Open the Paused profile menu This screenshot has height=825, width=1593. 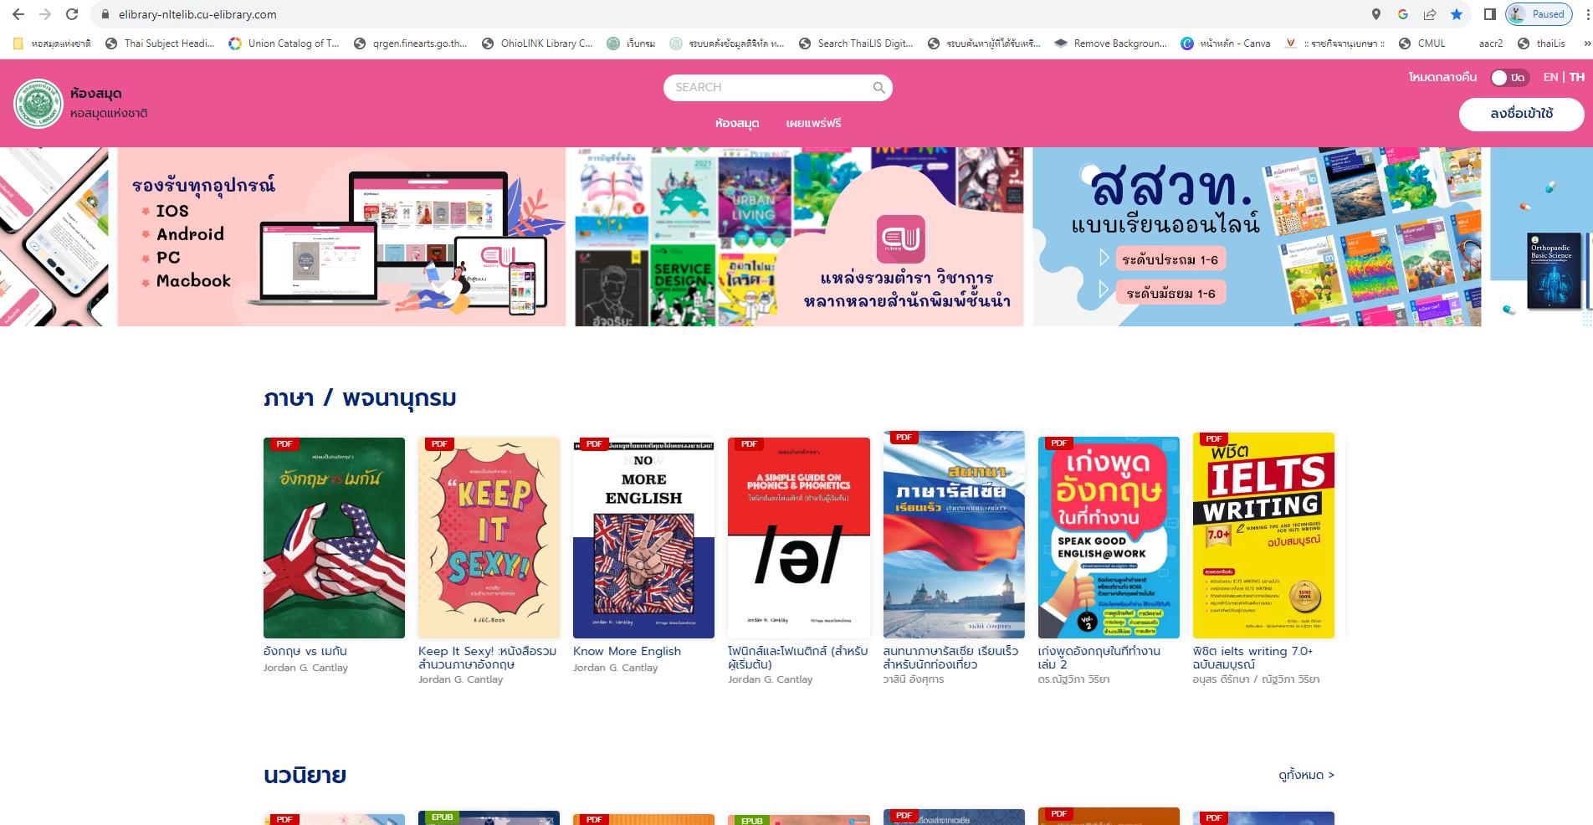[x=1539, y=14]
